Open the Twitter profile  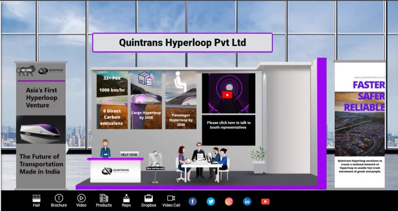coord(211,202)
